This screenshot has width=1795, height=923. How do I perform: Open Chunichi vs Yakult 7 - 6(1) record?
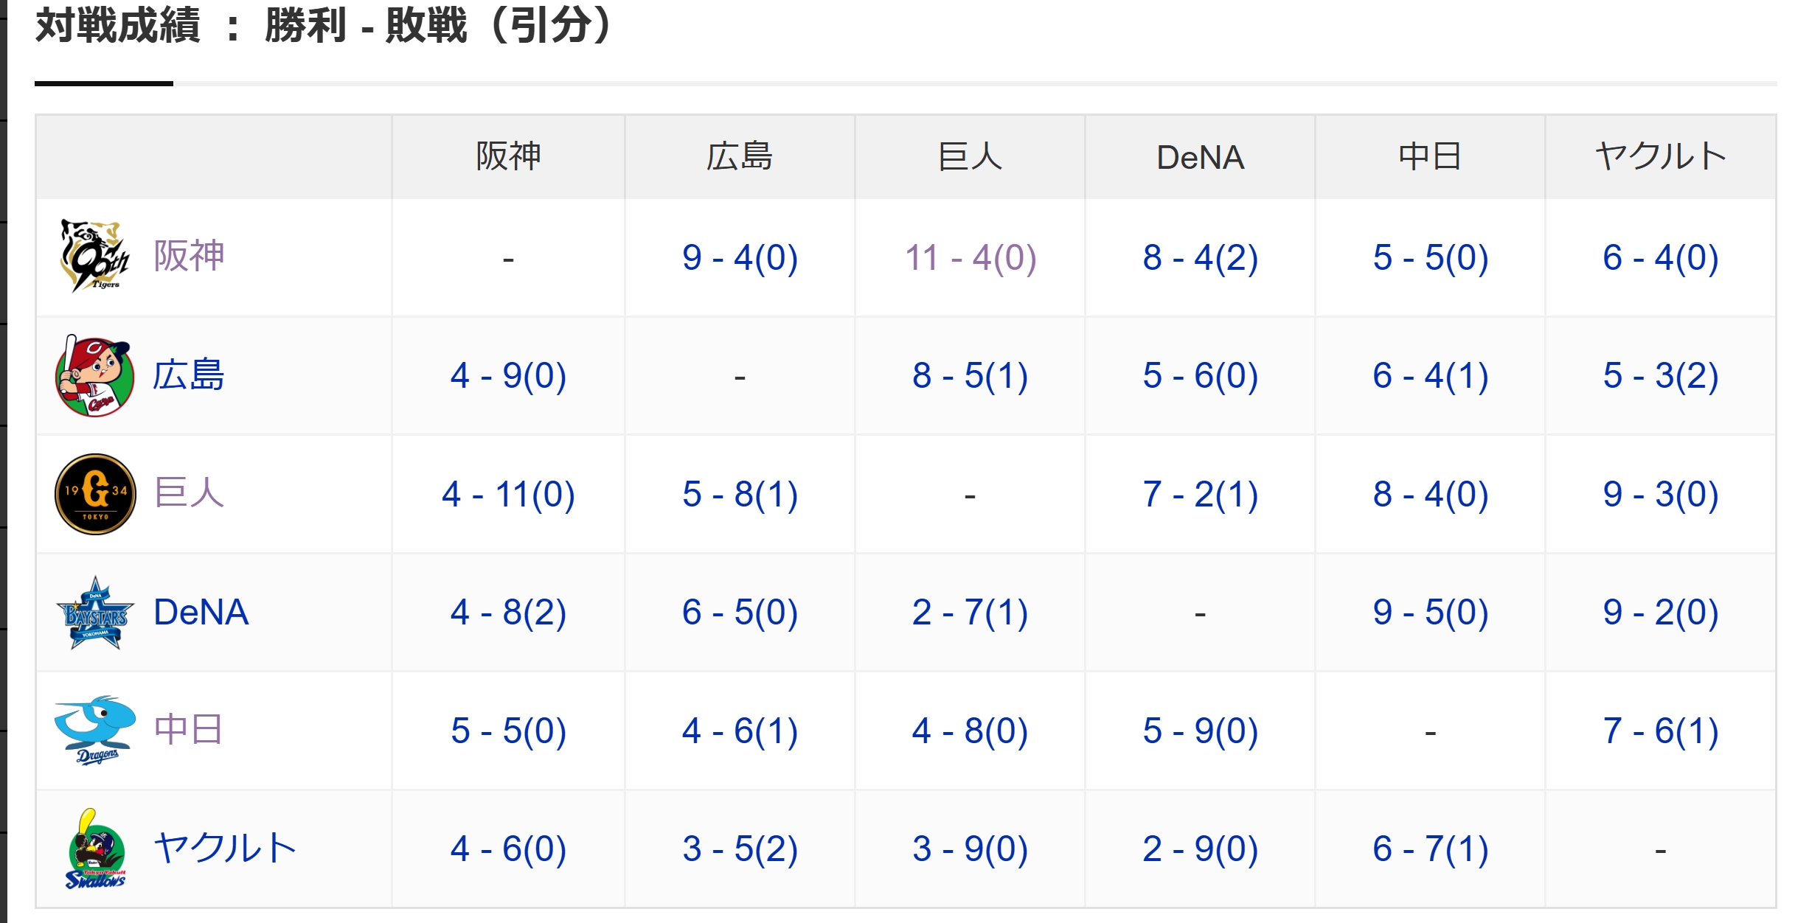(x=1661, y=731)
